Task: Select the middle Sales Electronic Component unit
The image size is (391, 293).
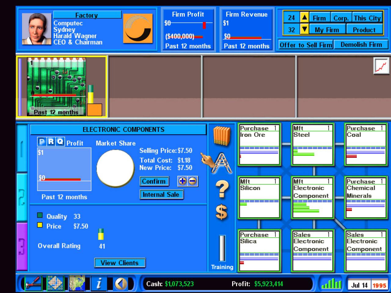Action: 312,251
